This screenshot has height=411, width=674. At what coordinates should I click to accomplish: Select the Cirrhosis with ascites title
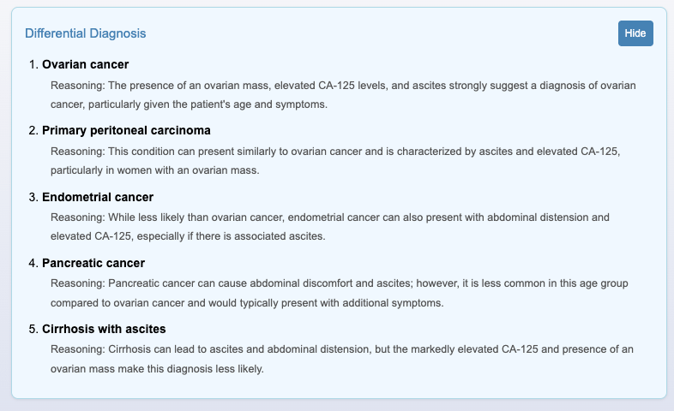point(104,329)
